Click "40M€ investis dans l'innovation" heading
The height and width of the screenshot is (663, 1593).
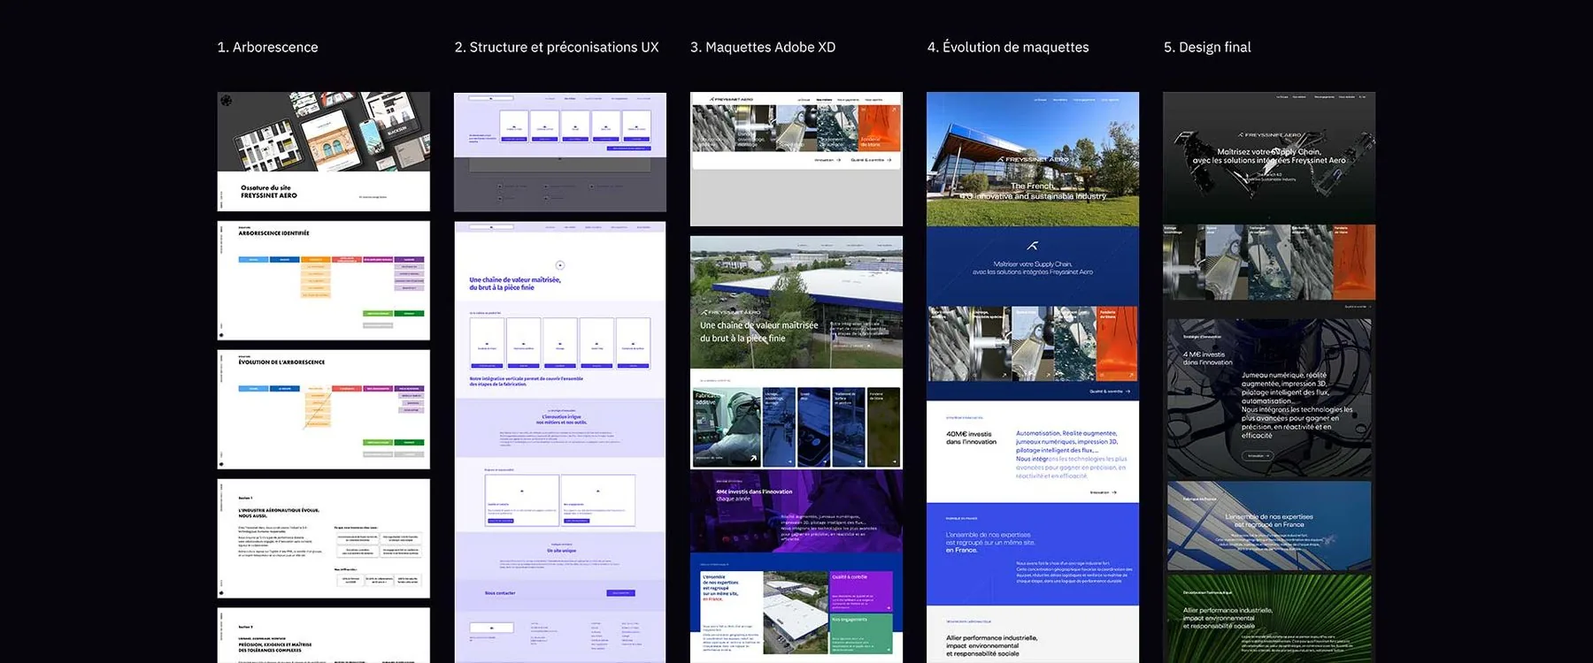coord(971,438)
